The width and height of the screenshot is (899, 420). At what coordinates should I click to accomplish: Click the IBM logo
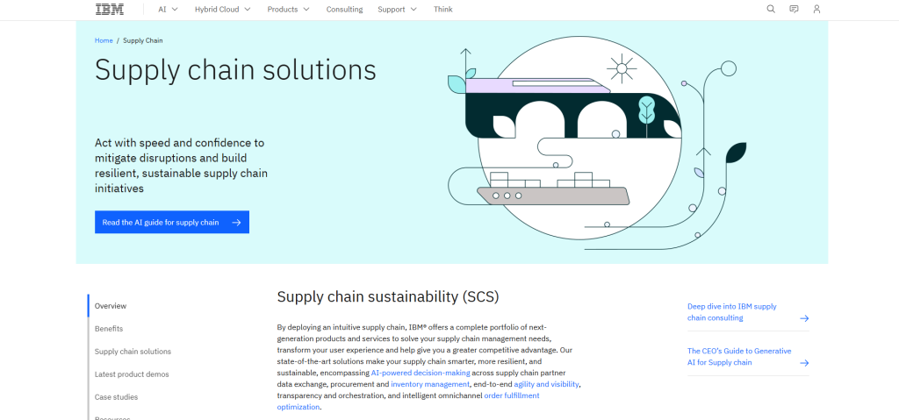click(110, 9)
